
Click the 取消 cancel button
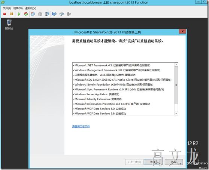[x=174, y=162]
